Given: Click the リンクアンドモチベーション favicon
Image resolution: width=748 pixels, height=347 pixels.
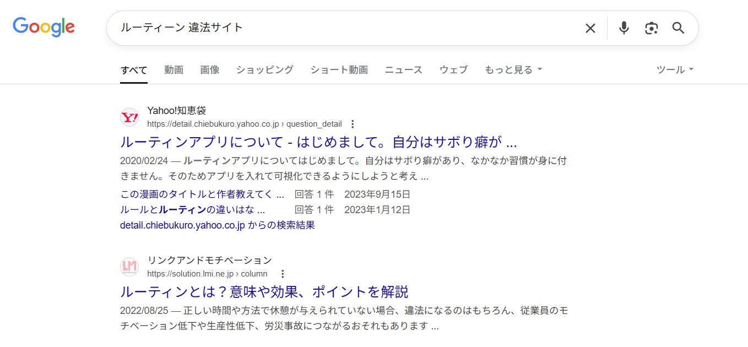Looking at the screenshot, I should 131,267.
